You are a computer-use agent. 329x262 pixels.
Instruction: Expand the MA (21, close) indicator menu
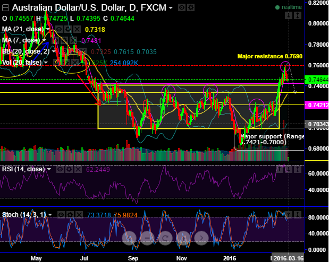48,29
